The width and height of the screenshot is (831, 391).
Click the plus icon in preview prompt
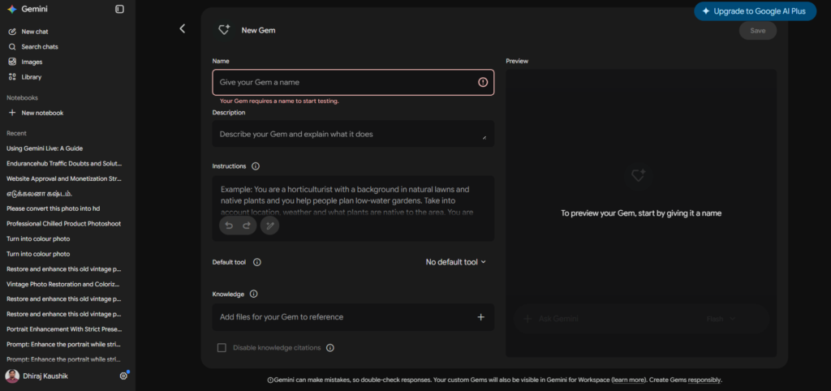tap(527, 319)
